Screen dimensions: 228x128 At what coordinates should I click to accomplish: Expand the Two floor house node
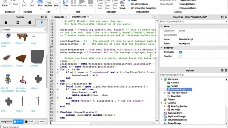pos(165,93)
